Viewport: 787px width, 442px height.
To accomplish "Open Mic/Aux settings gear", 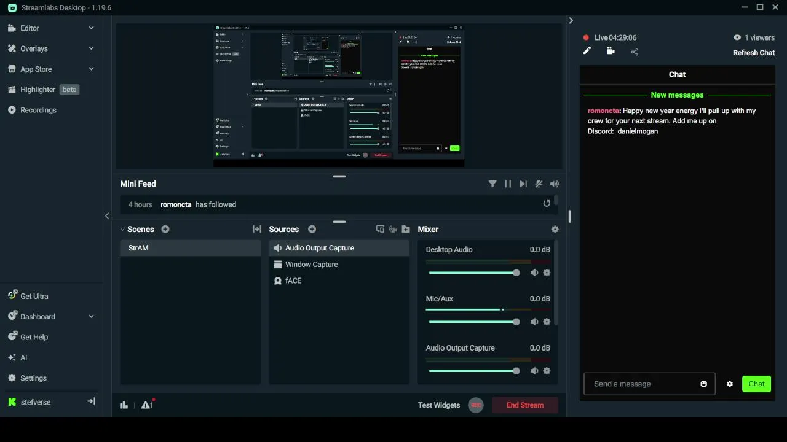I will [547, 322].
